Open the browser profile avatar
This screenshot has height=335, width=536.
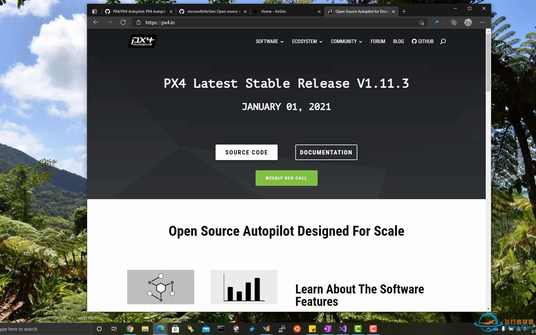(x=468, y=22)
